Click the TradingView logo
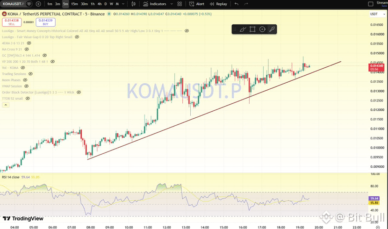 [23, 218]
